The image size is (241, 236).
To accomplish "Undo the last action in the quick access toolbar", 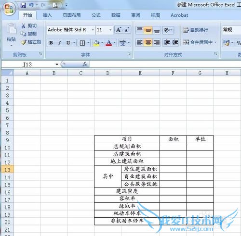I will coord(31,5).
